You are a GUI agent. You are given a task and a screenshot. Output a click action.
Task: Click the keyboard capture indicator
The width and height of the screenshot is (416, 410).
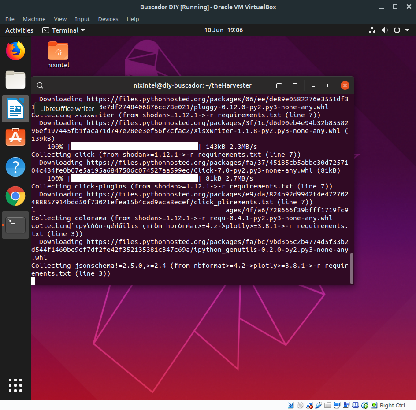pyautogui.click(x=374, y=405)
